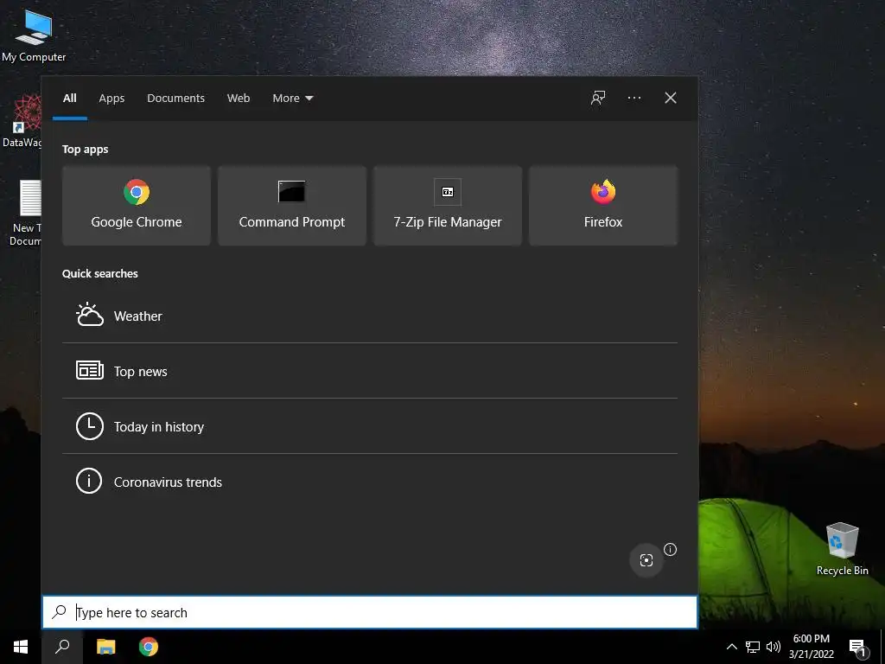
Task: Open Coronavirus trends quick search
Action: (370, 482)
